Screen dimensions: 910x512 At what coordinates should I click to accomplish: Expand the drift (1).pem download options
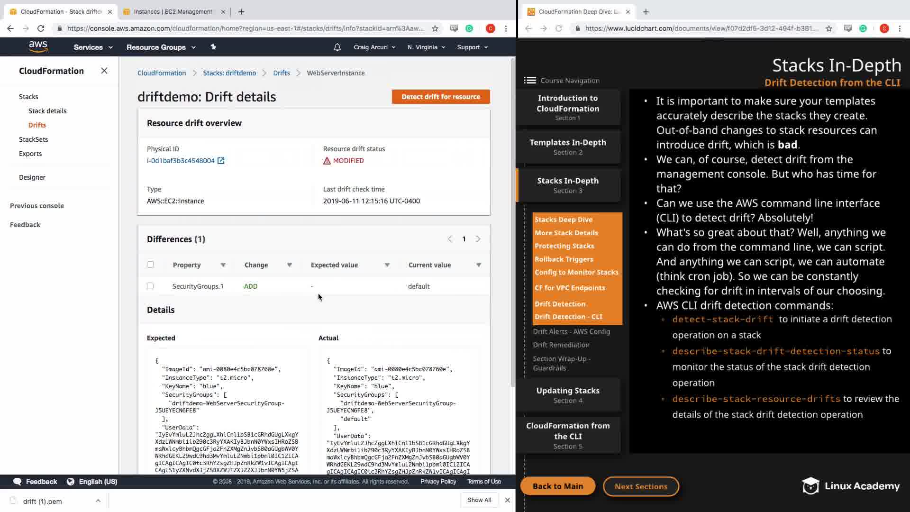click(98, 501)
